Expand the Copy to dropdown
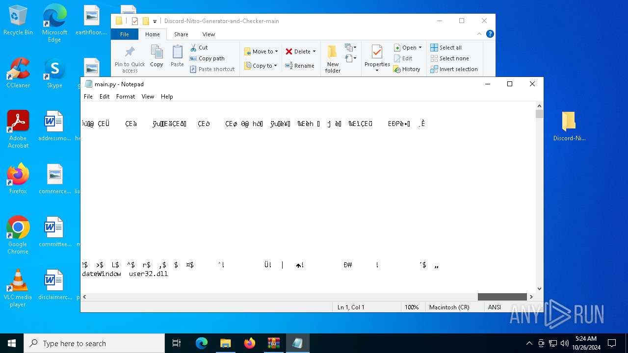This screenshot has width=628, height=353. (275, 66)
